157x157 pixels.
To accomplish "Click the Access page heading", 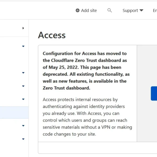I will [x=52, y=35].
